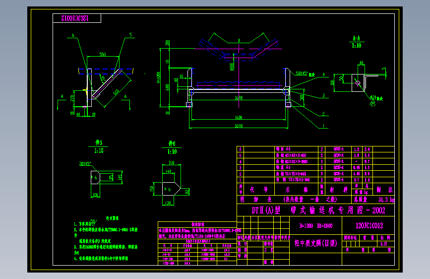Image resolution: width=430 pixels, height=279 pixels.
Task: Select the drawing scale value '1:15'
Action: [x=384, y=244]
